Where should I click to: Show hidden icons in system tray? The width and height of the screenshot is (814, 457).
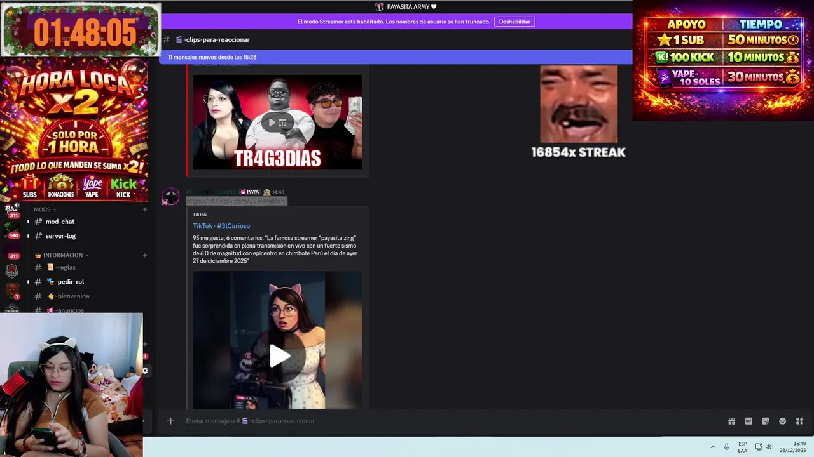pos(713,447)
